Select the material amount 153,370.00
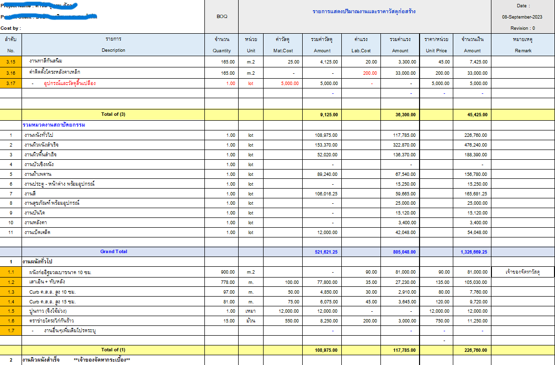The width and height of the screenshot is (555, 365). 326,145
